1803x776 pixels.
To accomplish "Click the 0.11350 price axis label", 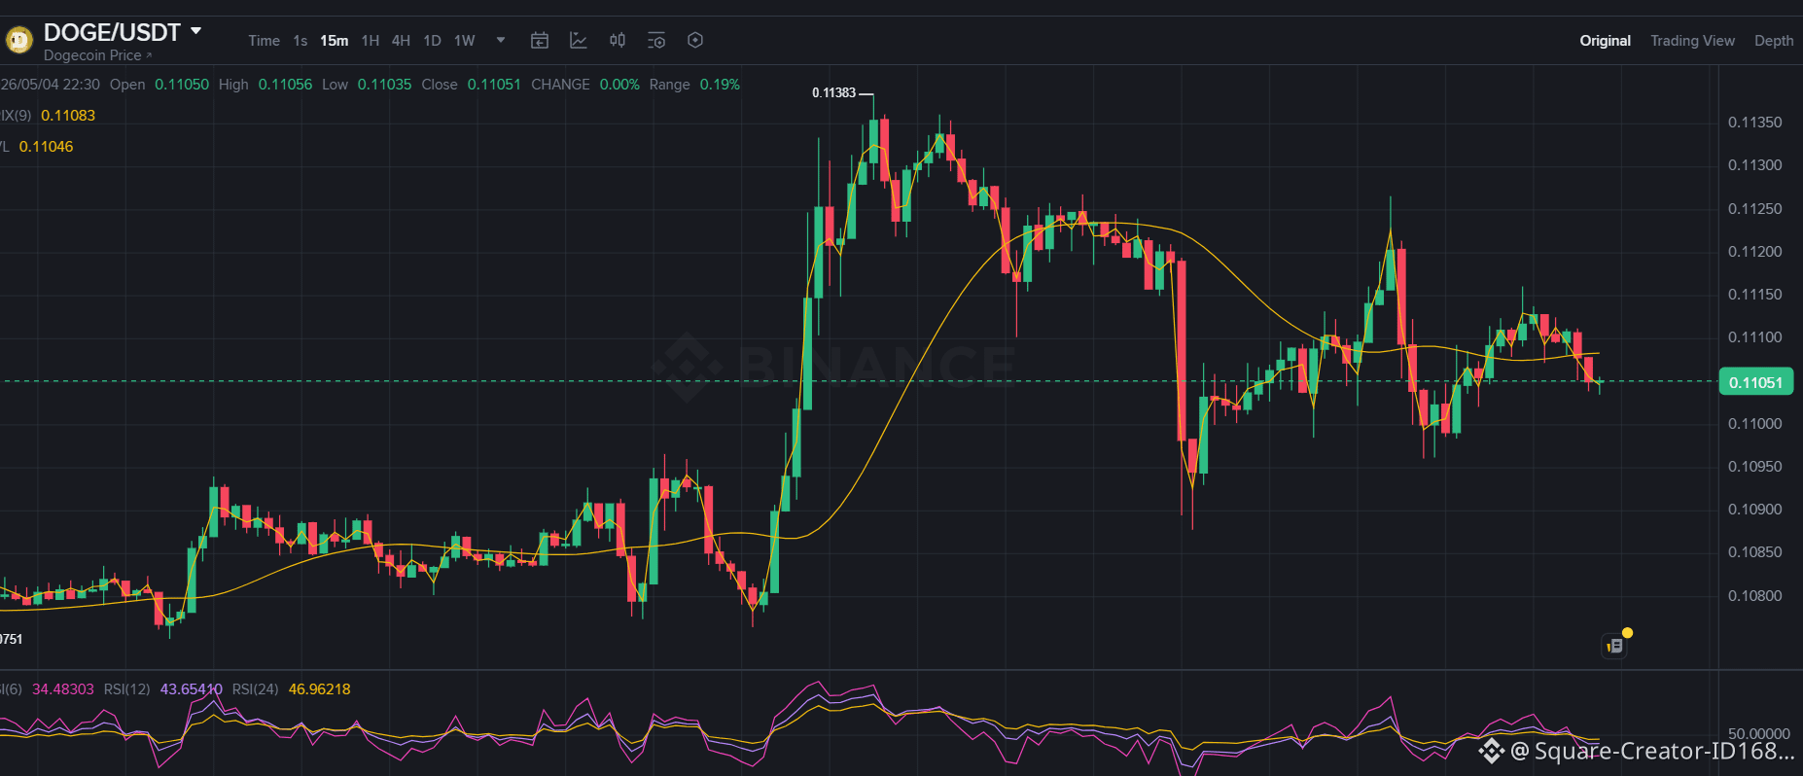I will [1754, 123].
